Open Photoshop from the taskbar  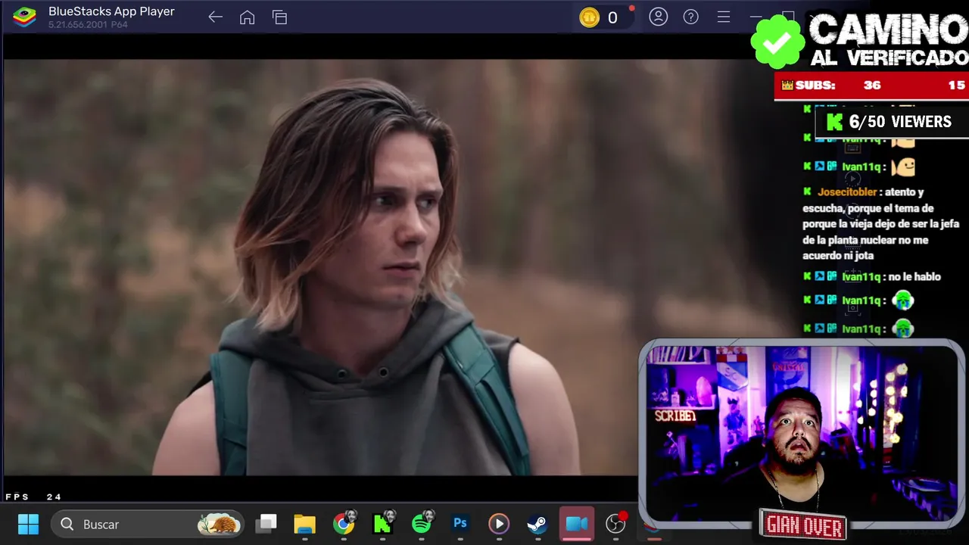460,524
